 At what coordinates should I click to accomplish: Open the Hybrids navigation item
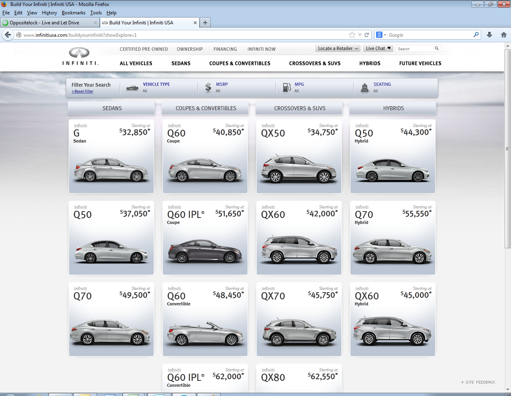[370, 63]
